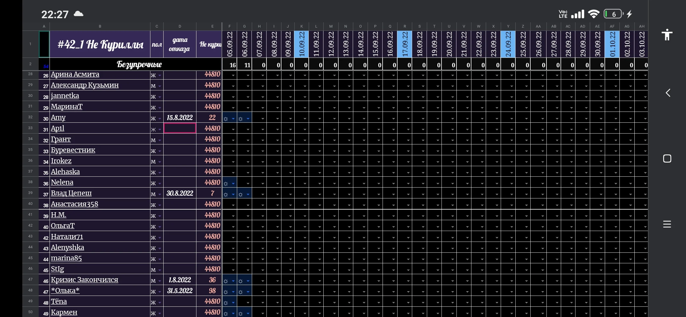Tap the sun icon in Nelena's 05.09.22 cell
This screenshot has width=686, height=317.
226,183
